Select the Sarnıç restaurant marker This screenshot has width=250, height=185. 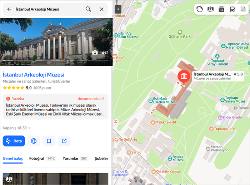coord(129,152)
